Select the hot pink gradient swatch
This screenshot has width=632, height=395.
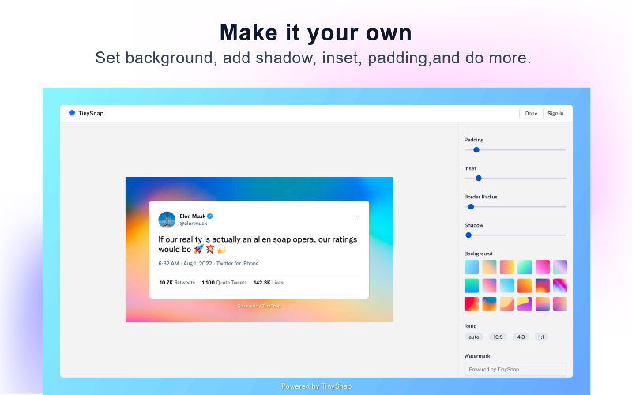(x=543, y=267)
